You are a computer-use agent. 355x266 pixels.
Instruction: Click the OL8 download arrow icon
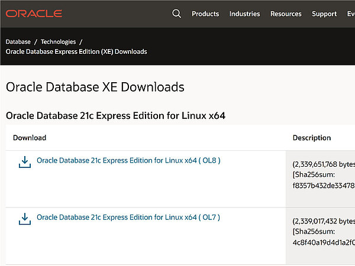pos(24,162)
